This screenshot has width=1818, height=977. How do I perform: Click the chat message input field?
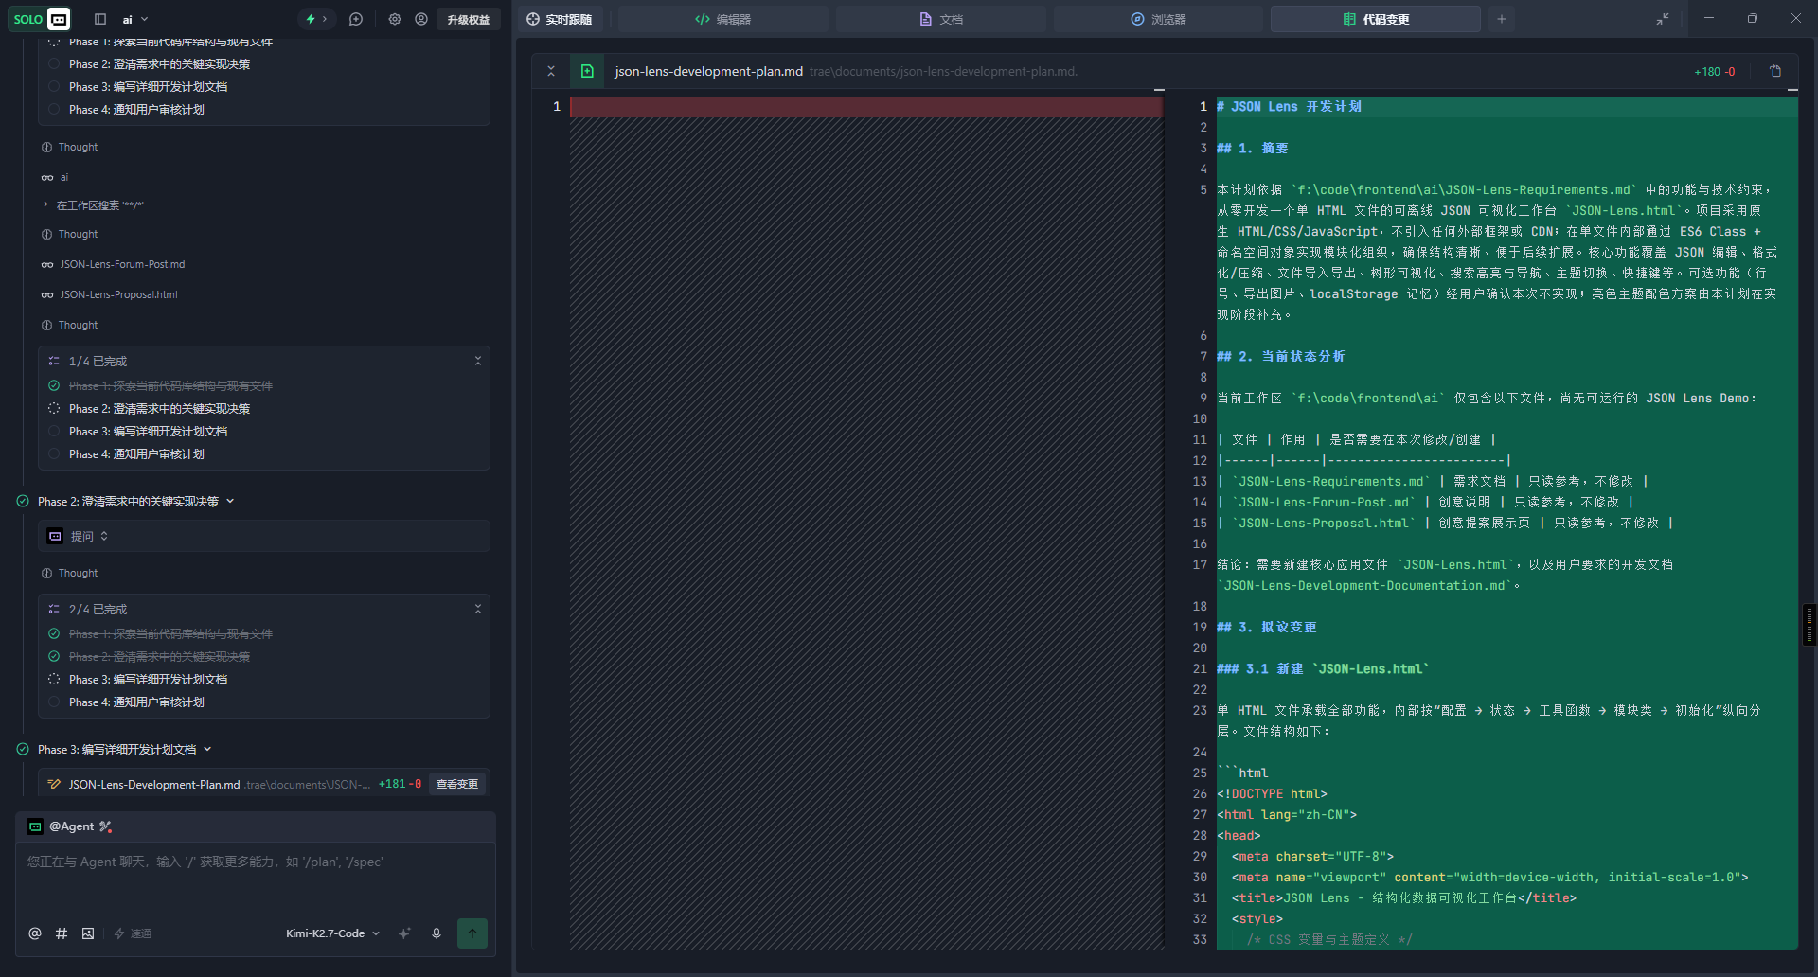[x=256, y=876]
